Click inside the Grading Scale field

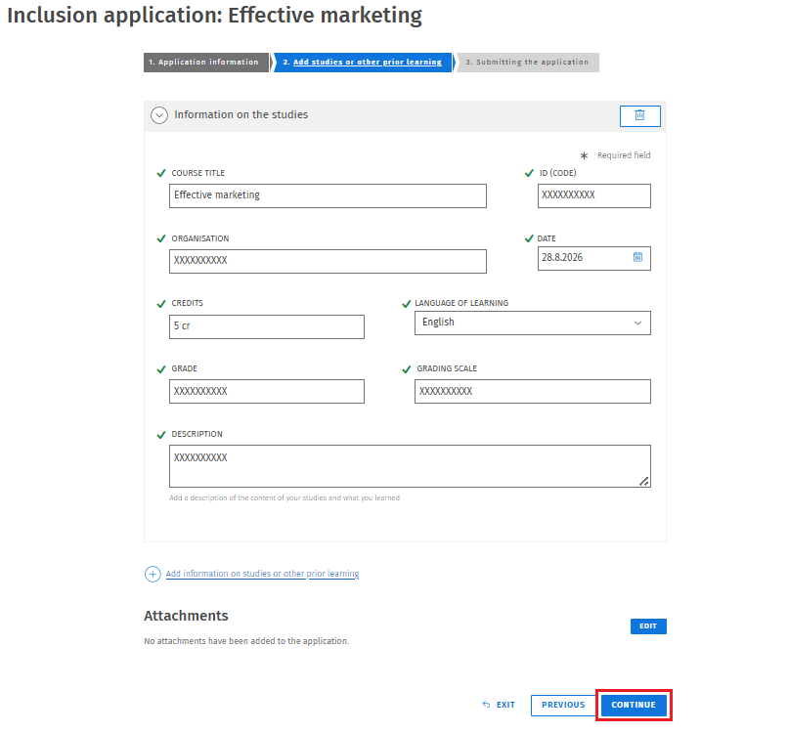tap(532, 391)
